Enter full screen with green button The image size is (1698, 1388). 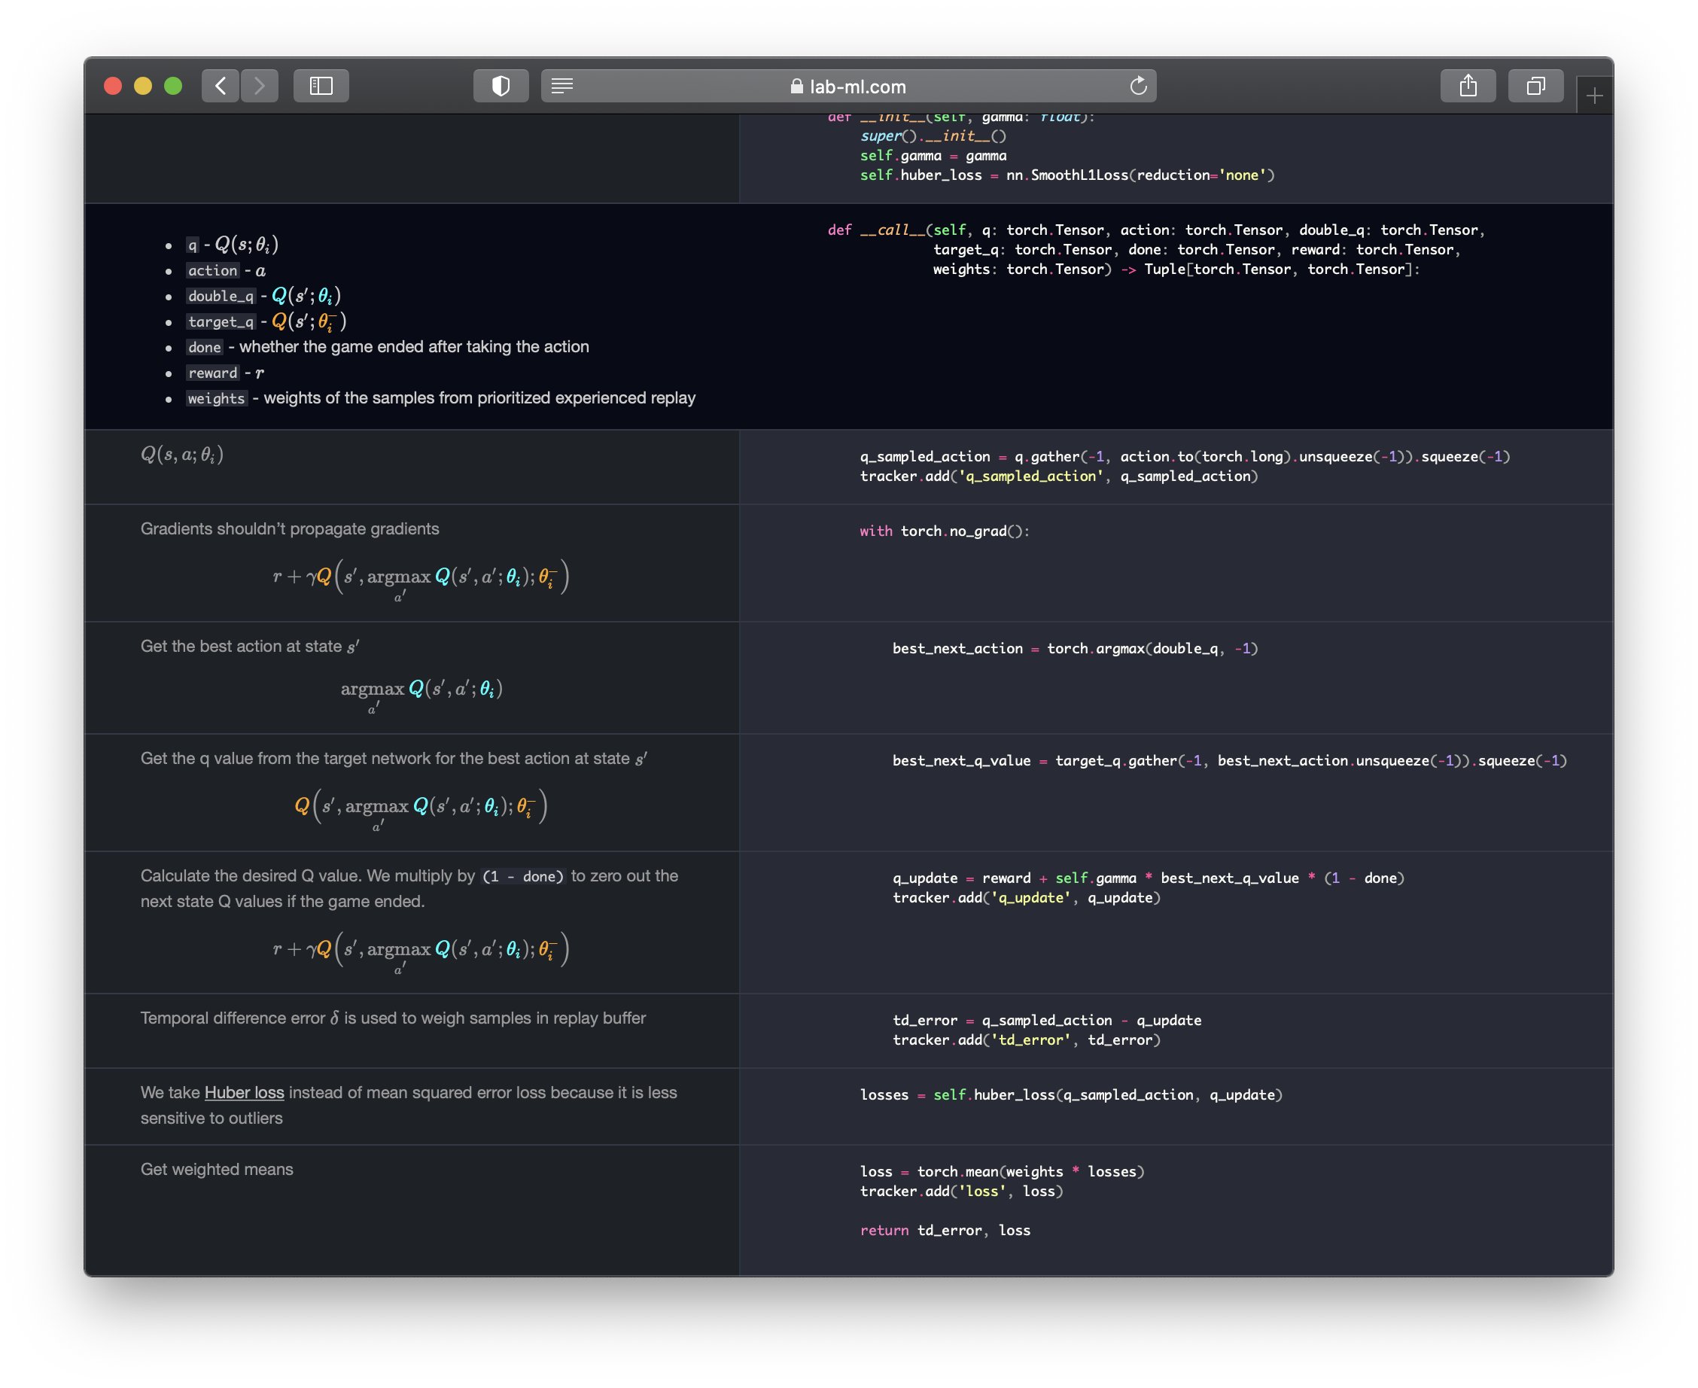(172, 86)
